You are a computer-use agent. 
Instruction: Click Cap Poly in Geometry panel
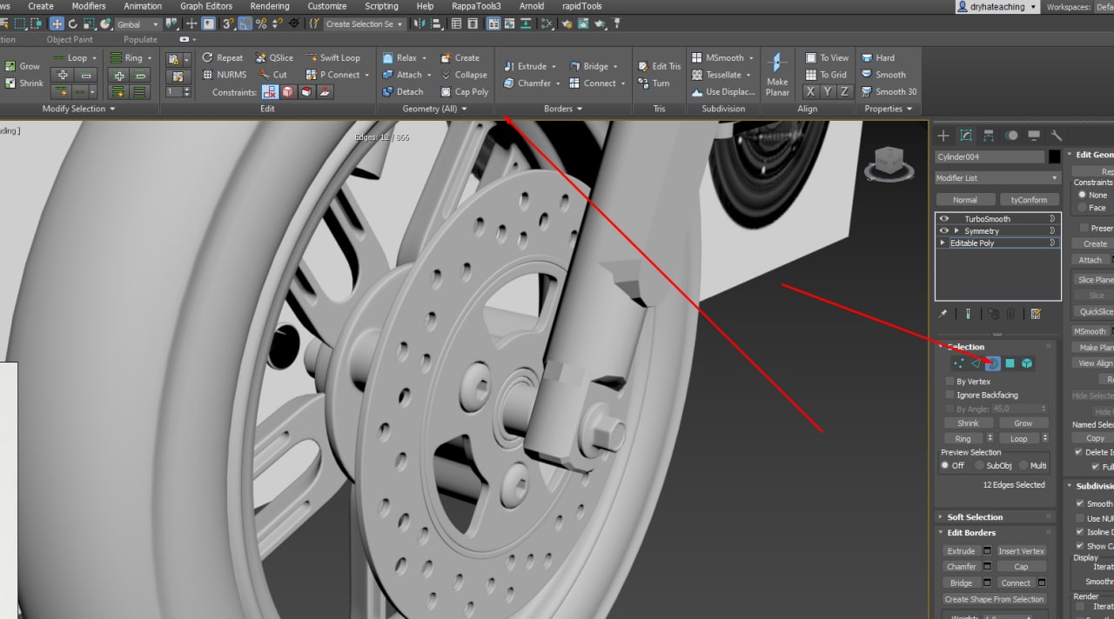(465, 91)
